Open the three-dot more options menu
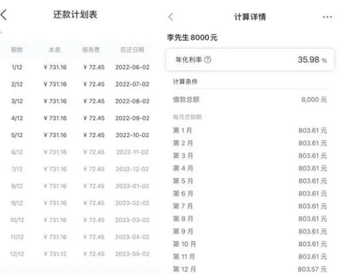The image size is (341, 275). click(x=326, y=17)
